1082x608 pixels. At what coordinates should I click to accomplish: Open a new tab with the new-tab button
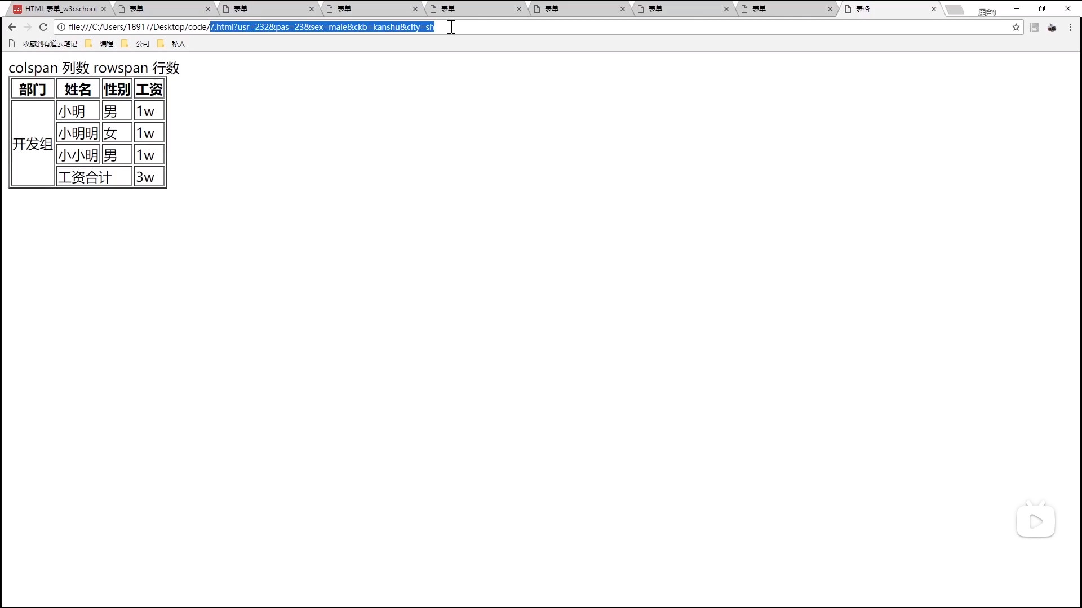(955, 9)
